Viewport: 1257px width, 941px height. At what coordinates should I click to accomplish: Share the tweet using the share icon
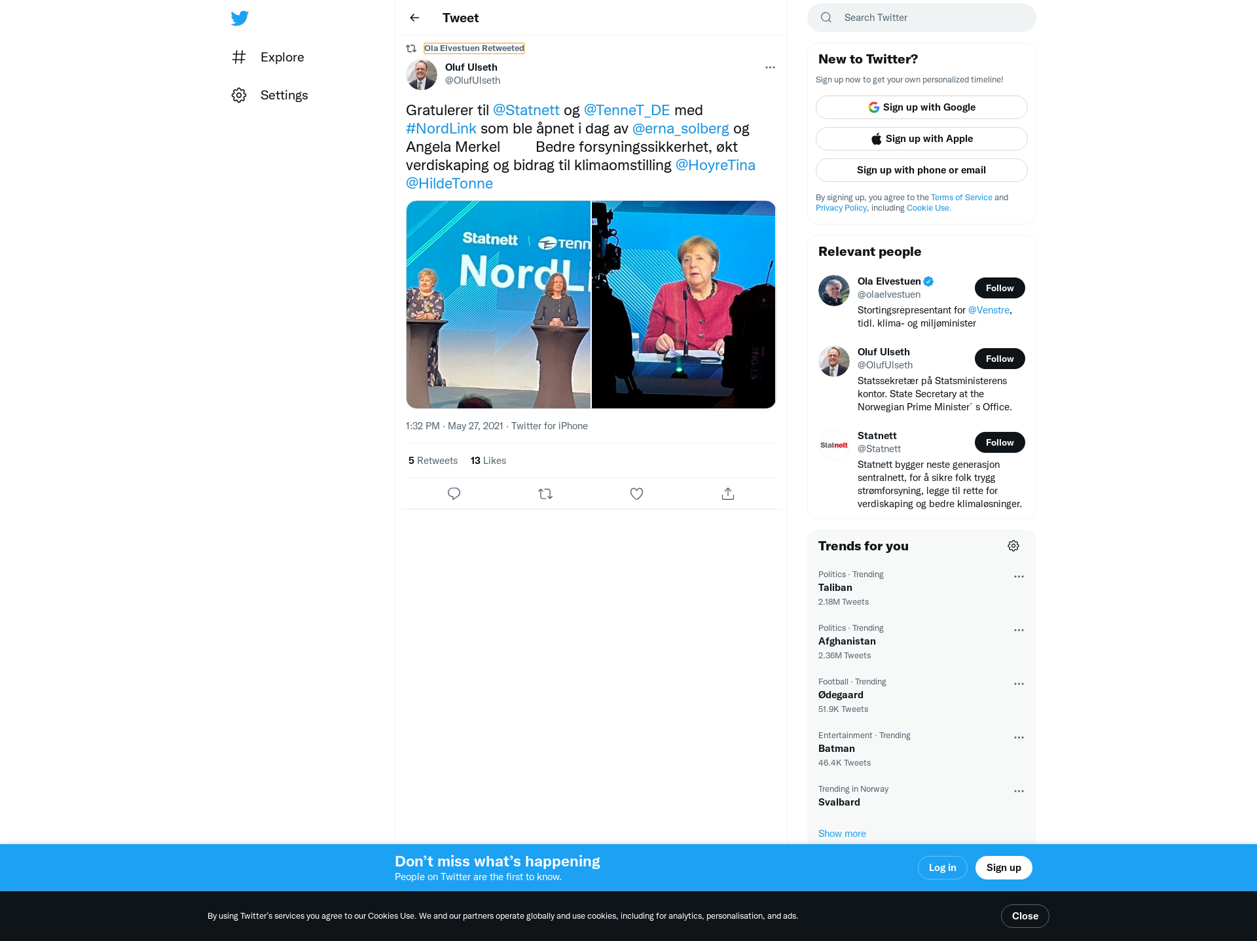(728, 493)
